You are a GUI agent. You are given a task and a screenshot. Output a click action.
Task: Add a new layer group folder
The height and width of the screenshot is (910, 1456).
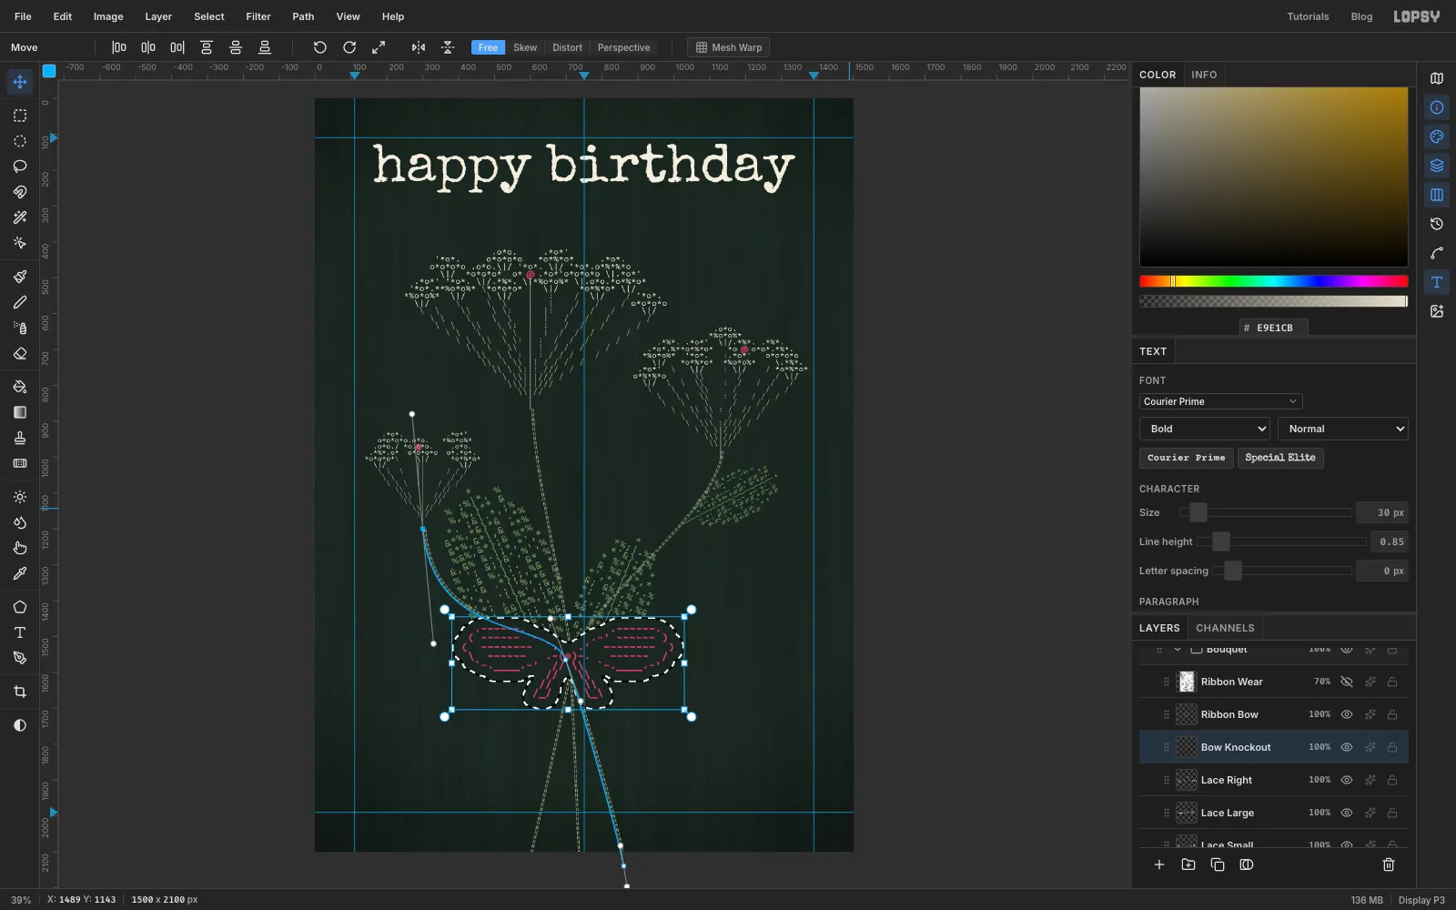1188,864
